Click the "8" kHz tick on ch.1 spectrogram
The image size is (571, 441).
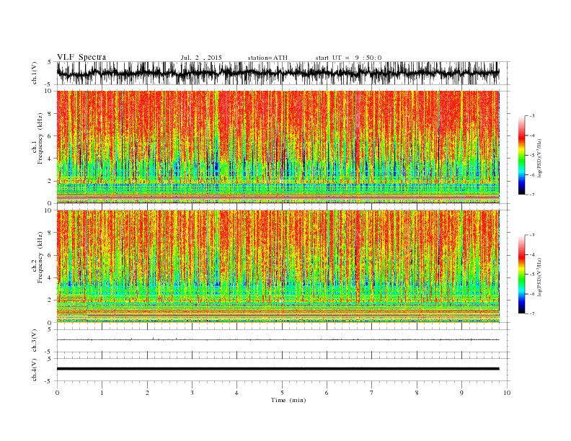click(x=50, y=114)
